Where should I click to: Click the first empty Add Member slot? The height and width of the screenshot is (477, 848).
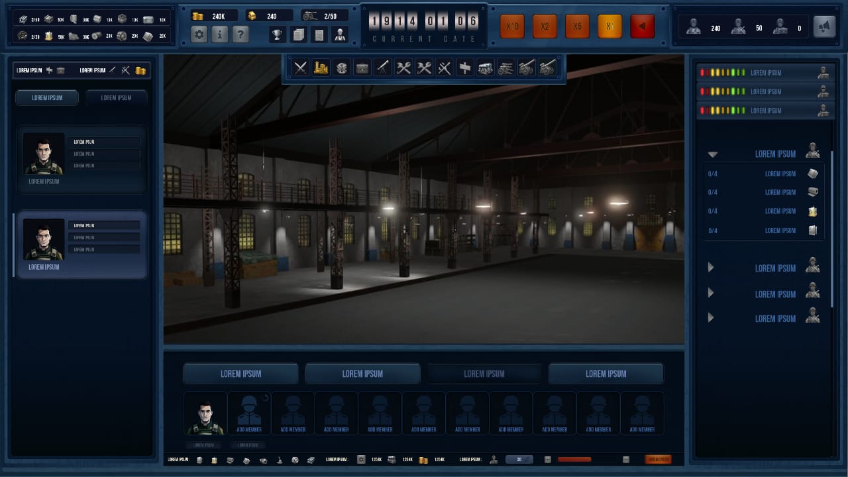pos(249,413)
